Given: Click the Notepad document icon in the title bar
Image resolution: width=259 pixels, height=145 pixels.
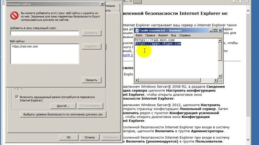Looking at the screenshot, I should pos(137,31).
